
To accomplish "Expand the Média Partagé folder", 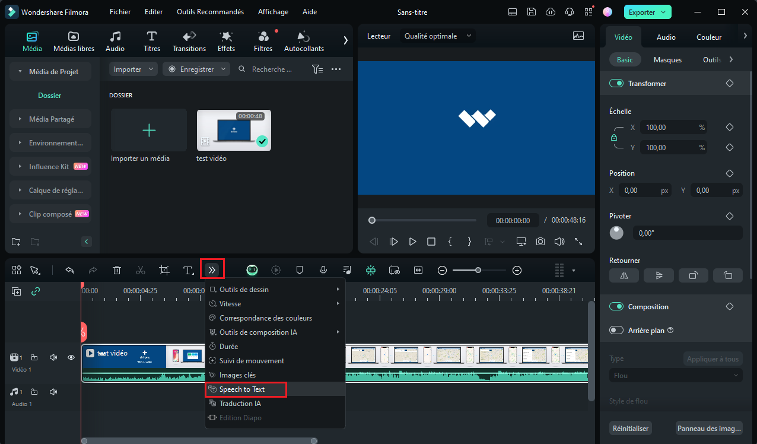I will (x=50, y=119).
